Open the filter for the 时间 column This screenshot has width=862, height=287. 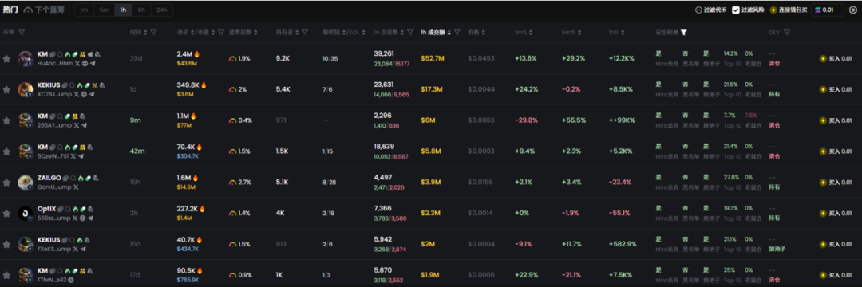[153, 33]
